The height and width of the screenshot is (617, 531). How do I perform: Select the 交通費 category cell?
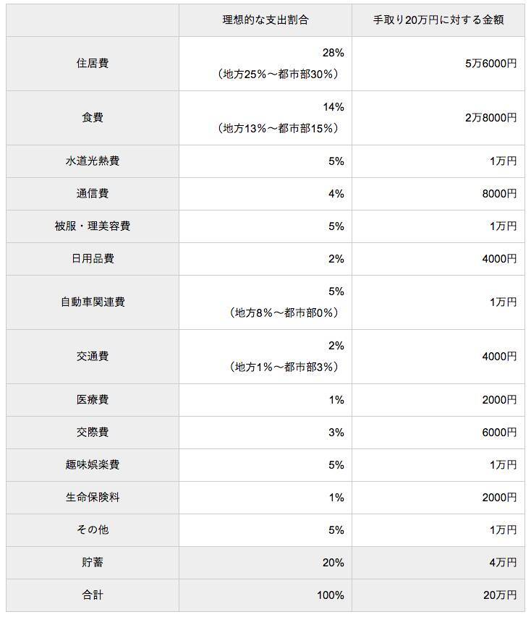tap(93, 357)
